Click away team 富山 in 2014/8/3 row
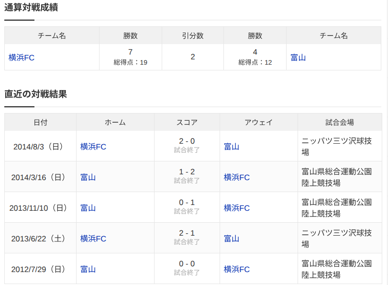388x285 pixels. (x=232, y=147)
